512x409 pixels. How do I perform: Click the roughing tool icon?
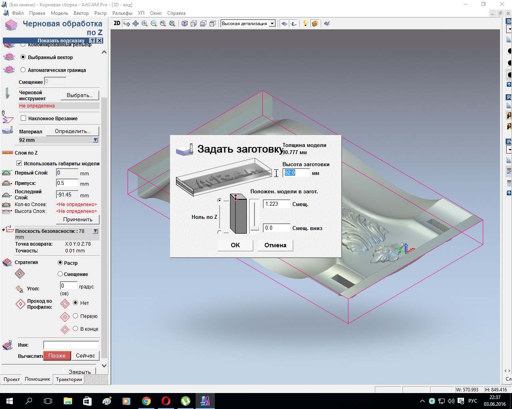7,93
